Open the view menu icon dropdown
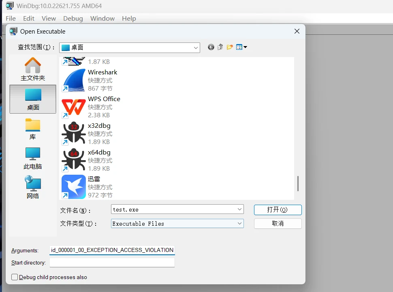 [x=241, y=47]
